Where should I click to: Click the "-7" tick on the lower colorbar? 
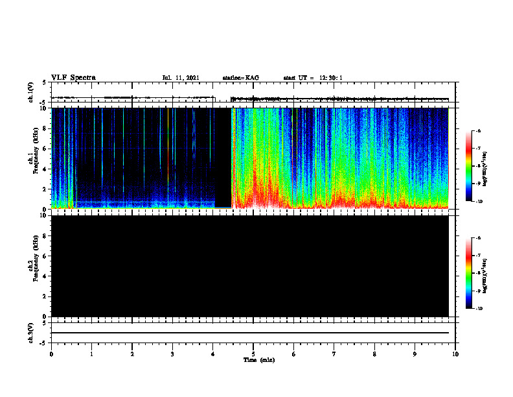tap(478, 256)
